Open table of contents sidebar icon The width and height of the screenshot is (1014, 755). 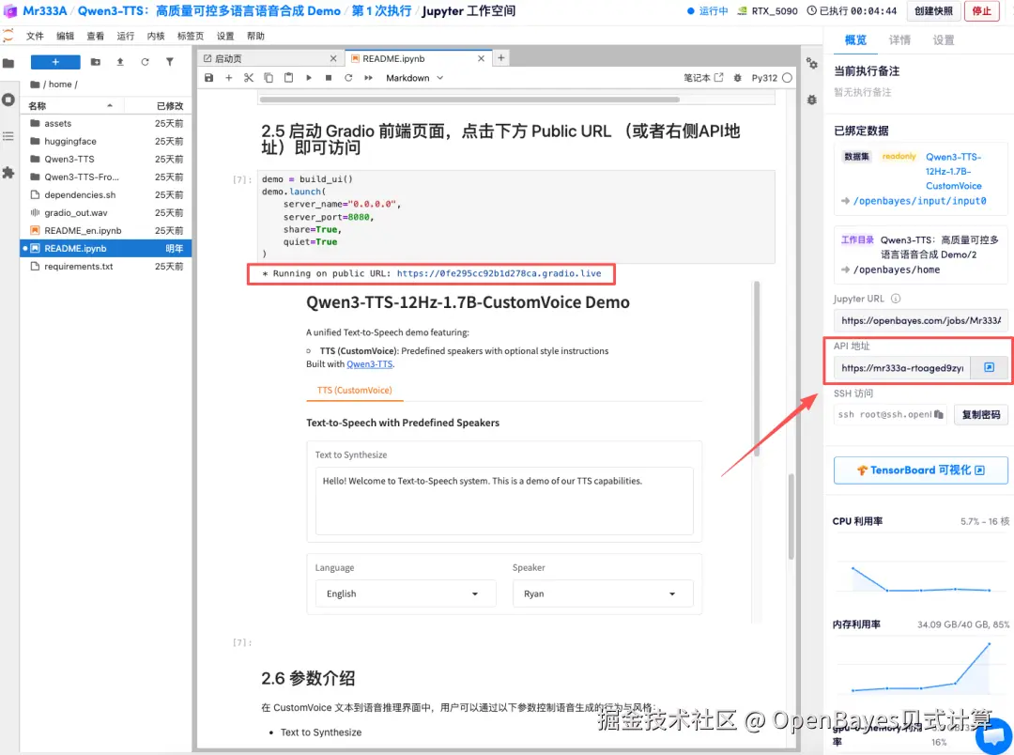8,136
